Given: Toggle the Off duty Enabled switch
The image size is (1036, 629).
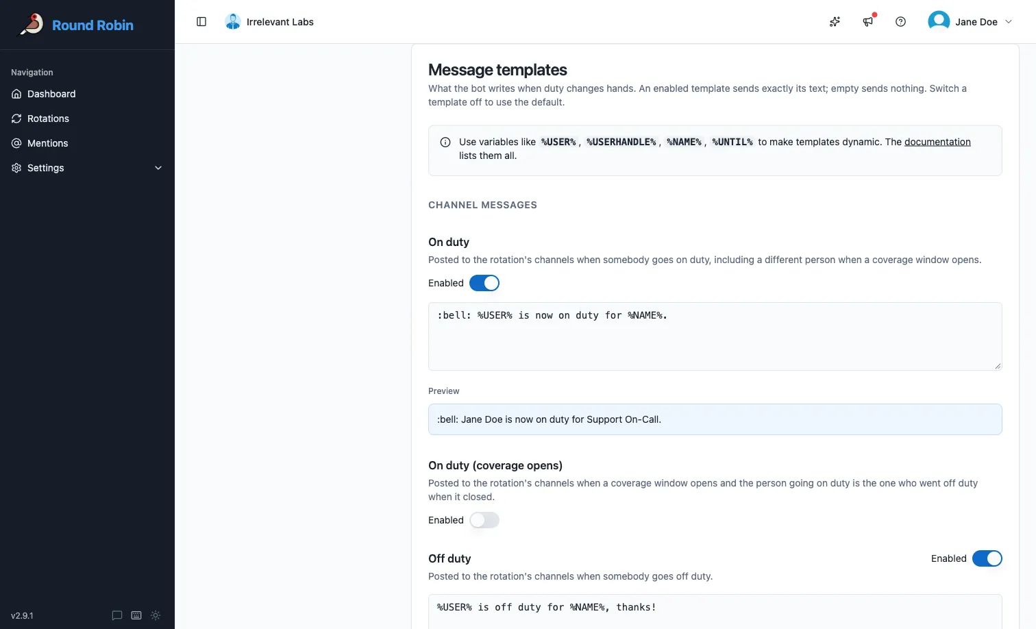Looking at the screenshot, I should click(987, 558).
